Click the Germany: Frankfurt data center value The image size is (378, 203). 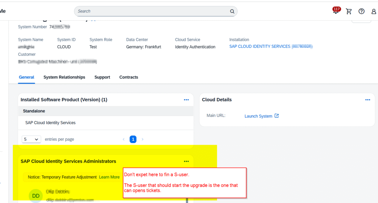144,47
